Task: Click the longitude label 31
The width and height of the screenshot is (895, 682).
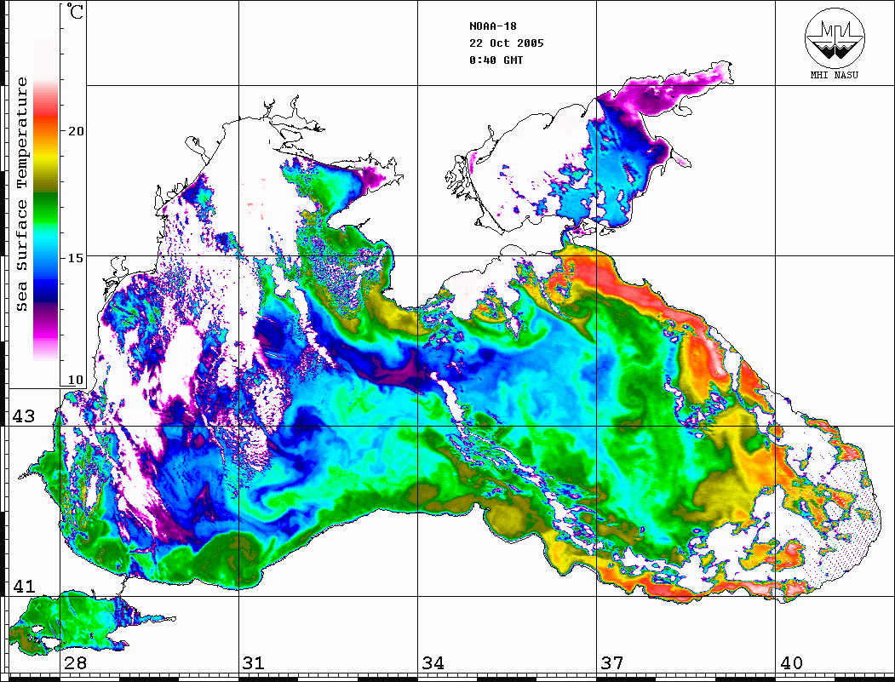Action: [x=254, y=663]
